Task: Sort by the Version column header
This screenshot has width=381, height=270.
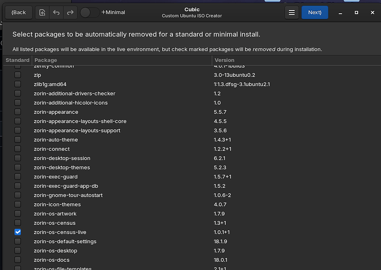Action: (297, 60)
